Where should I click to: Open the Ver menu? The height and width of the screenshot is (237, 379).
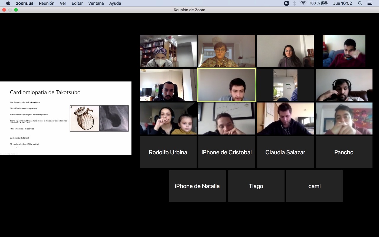pyautogui.click(x=63, y=3)
